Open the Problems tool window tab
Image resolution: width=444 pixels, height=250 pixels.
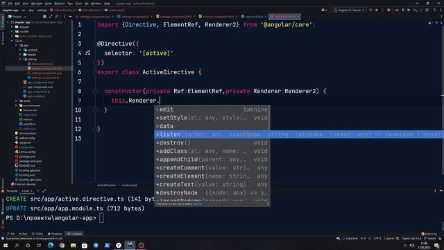pyautogui.click(x=55, y=234)
